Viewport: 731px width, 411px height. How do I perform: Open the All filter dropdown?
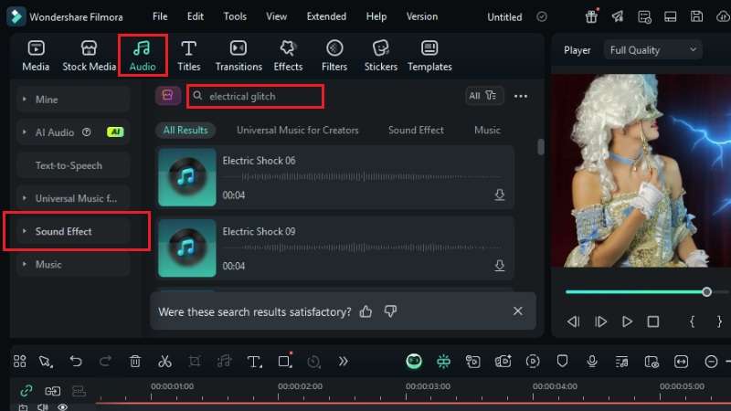(484, 96)
